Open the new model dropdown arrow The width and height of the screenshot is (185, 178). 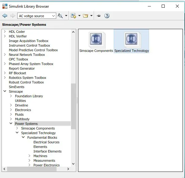coord(79,16)
